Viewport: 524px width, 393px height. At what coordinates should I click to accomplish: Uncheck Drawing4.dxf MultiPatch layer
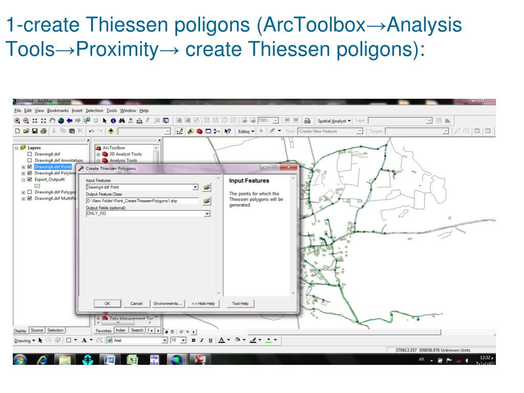[30, 199]
